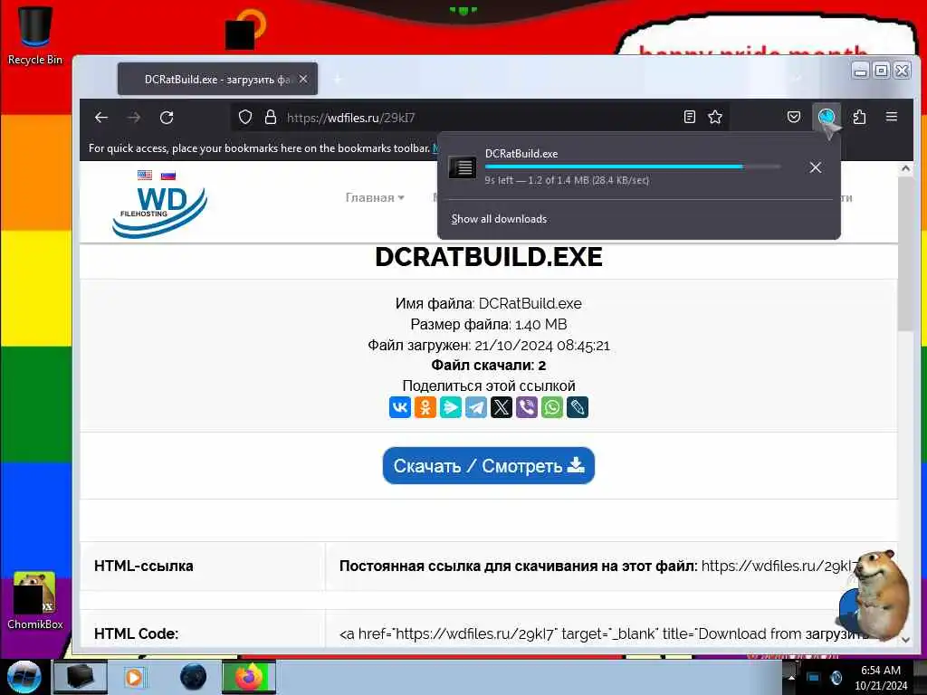Image resolution: width=927 pixels, height=695 pixels.
Task: Click the list all tabs chevron
Action: [x=797, y=79]
